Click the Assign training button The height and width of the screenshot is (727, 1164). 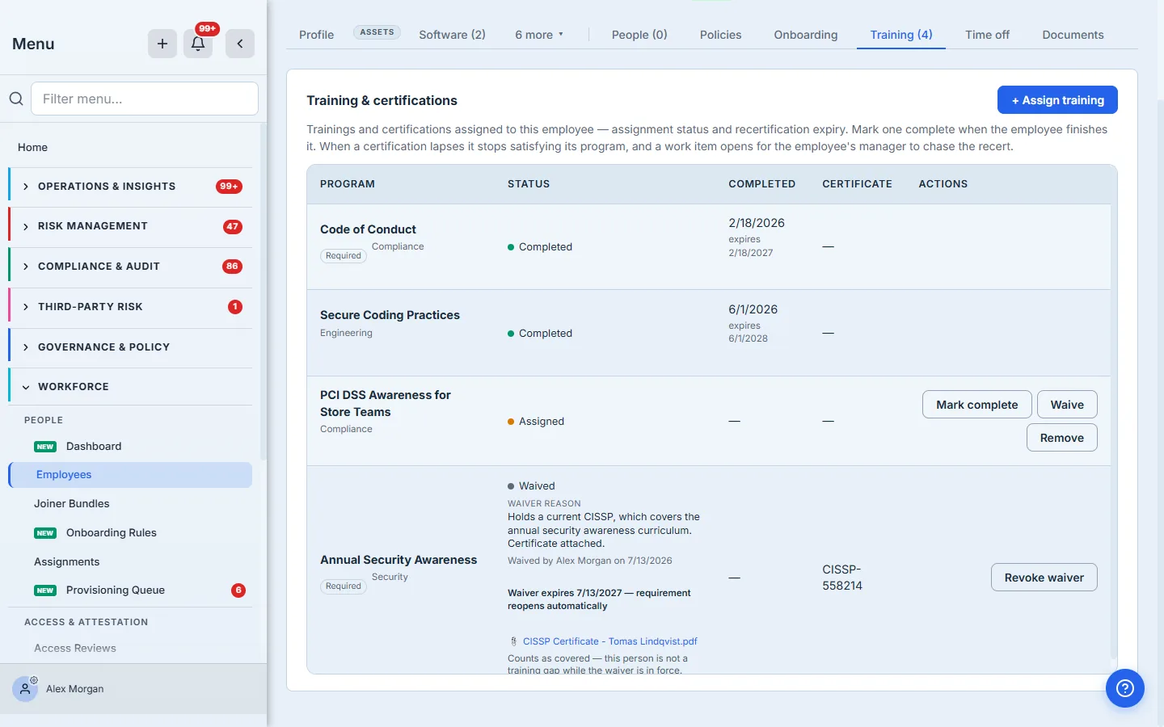point(1057,100)
